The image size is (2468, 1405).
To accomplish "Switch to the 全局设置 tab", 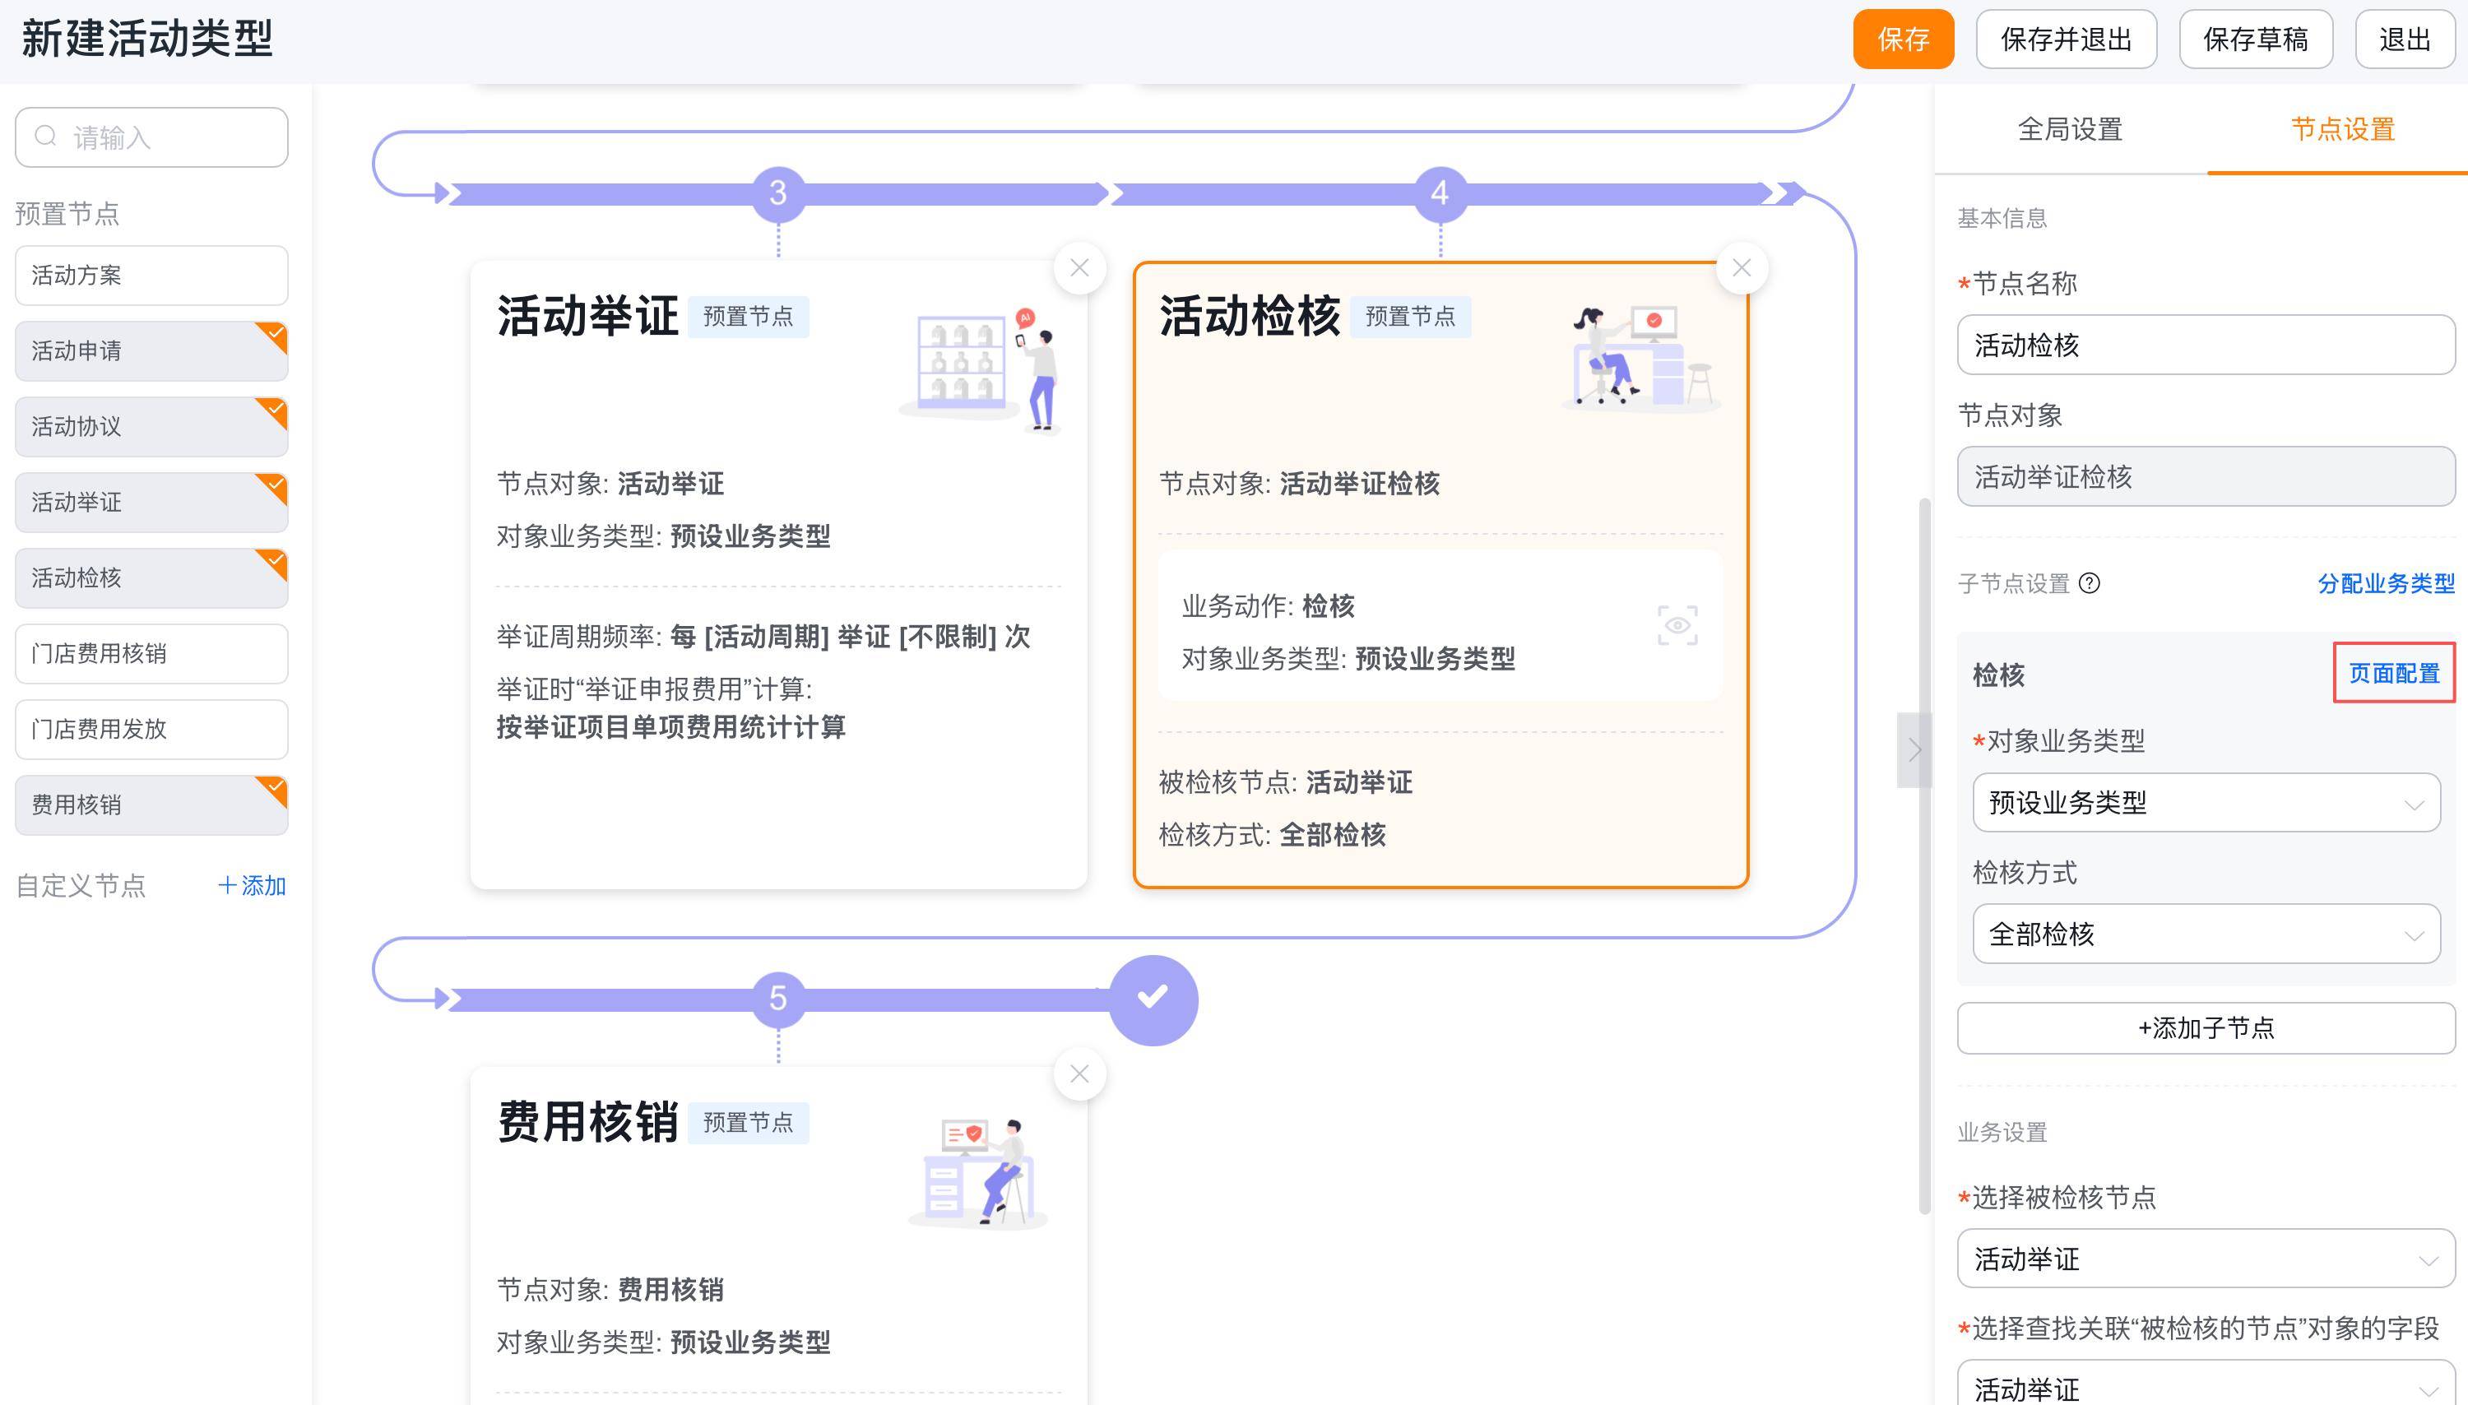I will [2070, 129].
